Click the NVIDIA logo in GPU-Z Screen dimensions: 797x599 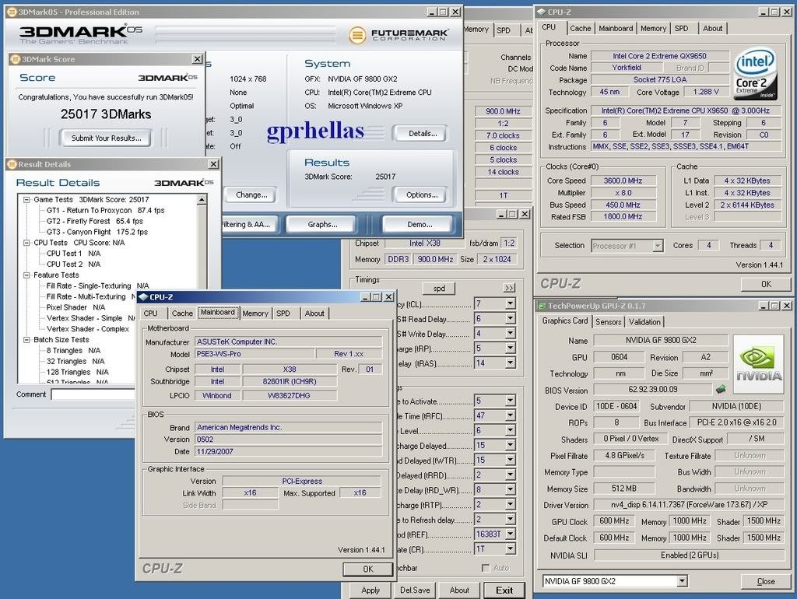click(758, 364)
